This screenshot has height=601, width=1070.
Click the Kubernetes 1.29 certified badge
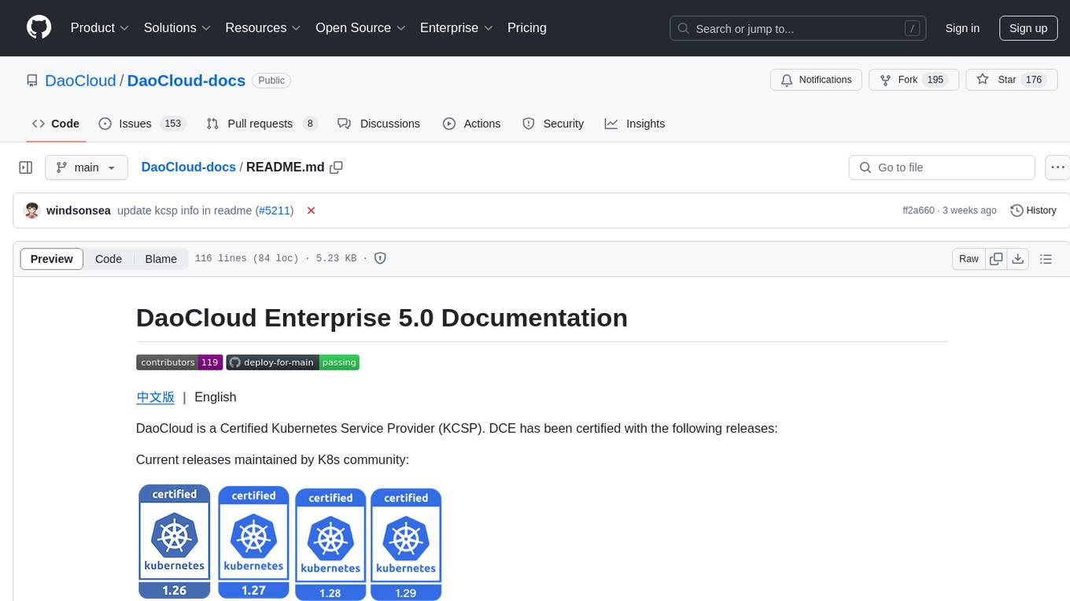click(406, 544)
